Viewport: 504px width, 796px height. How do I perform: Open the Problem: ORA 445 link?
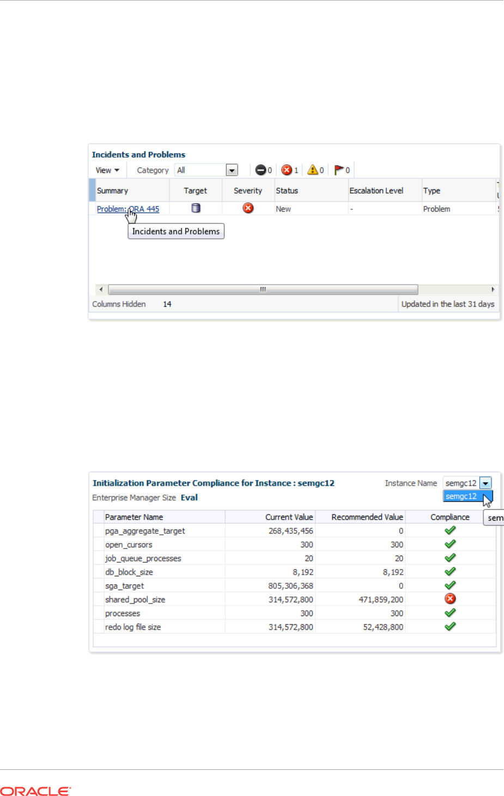pyautogui.click(x=128, y=209)
